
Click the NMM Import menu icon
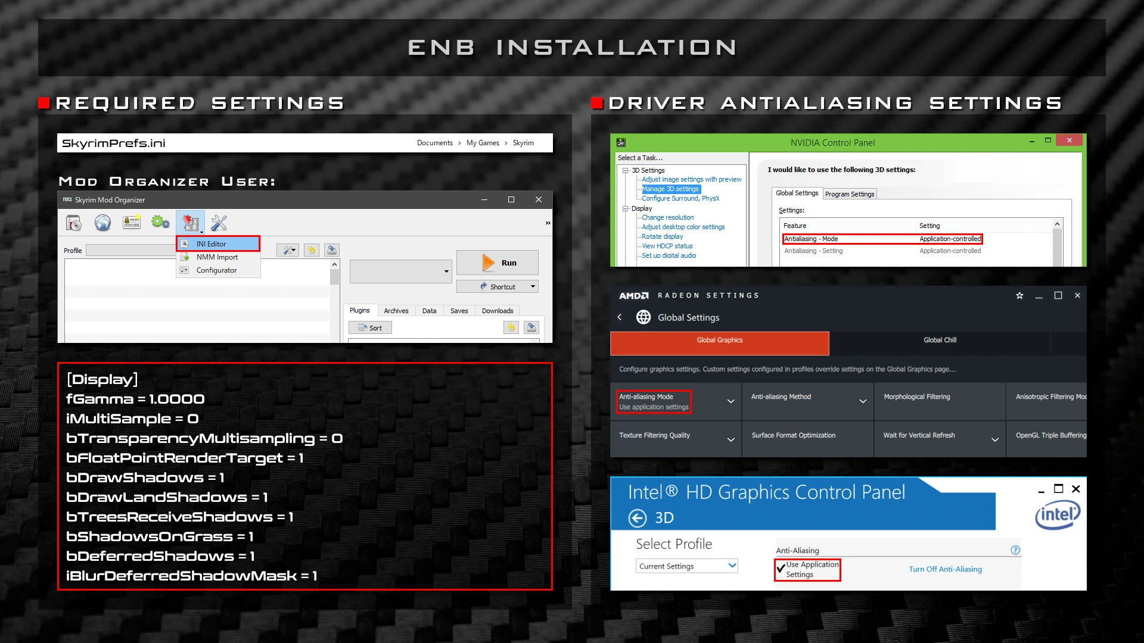tap(185, 257)
